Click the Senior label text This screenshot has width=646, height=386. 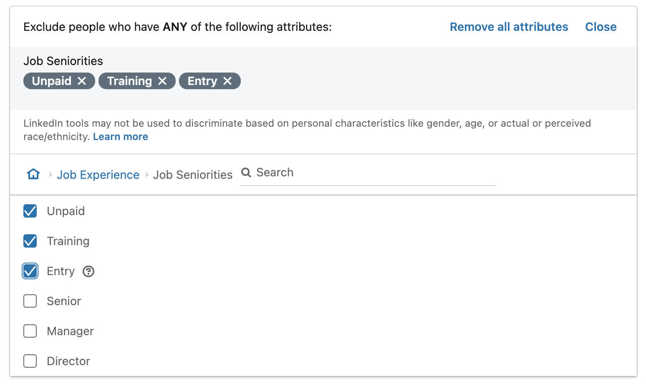(x=64, y=301)
